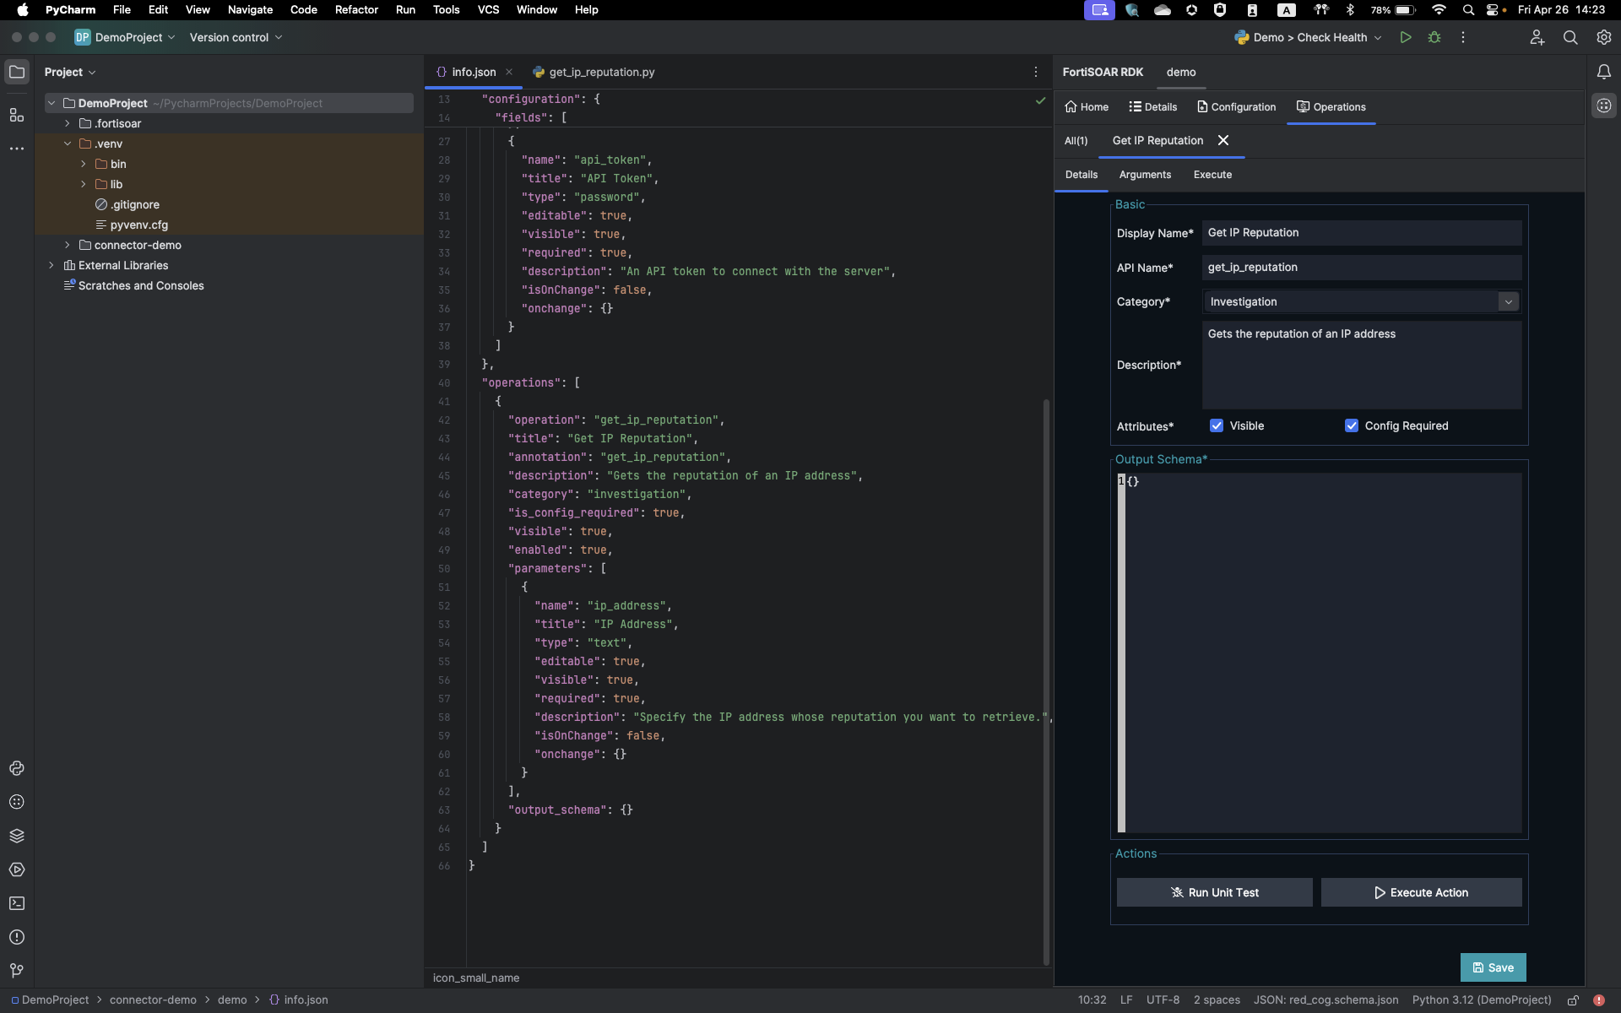Open the Problems tool window icon
This screenshot has height=1013, width=1621.
point(17,937)
